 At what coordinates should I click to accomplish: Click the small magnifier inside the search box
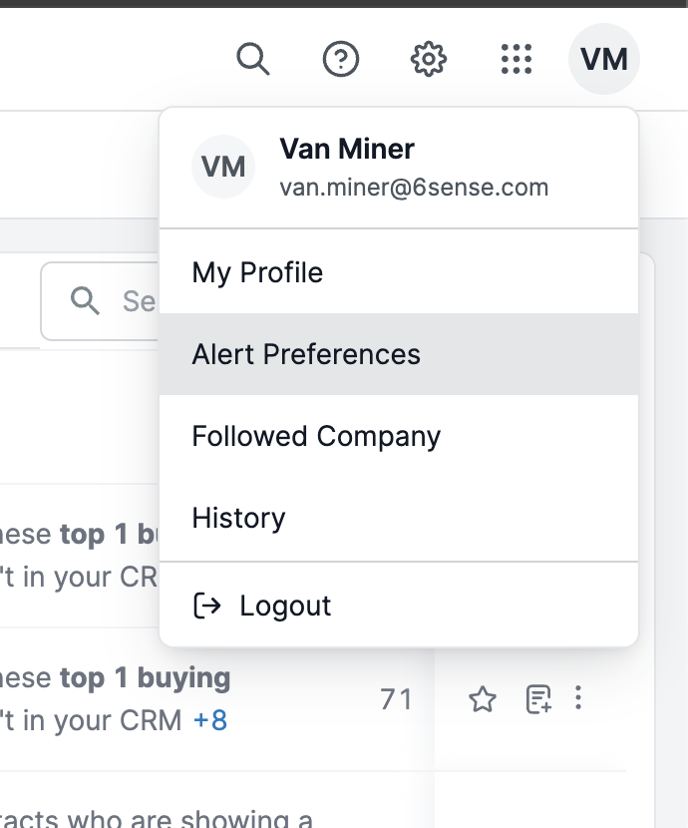tap(85, 301)
